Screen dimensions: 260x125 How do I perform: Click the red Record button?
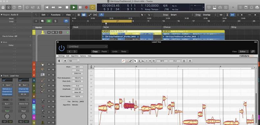pyautogui.click(x=86, y=7)
